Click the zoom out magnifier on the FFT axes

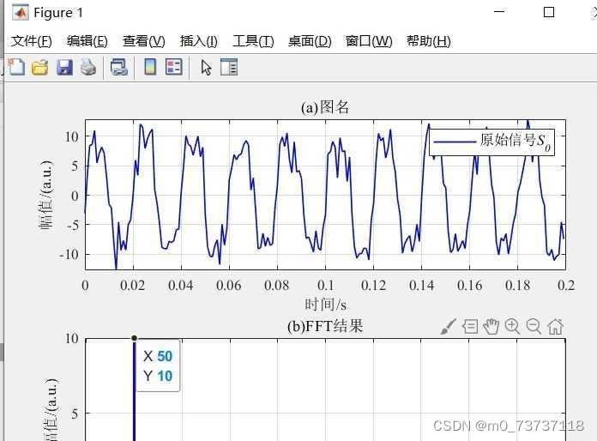tap(534, 326)
